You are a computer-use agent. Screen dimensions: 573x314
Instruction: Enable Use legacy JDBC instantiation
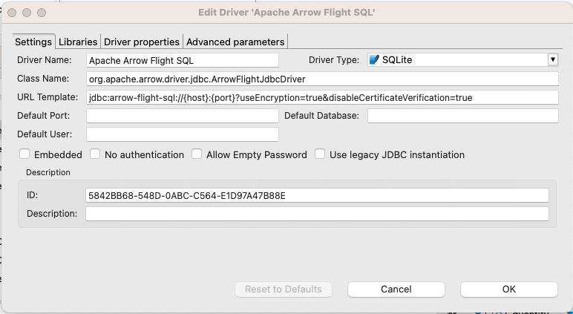tap(320, 154)
